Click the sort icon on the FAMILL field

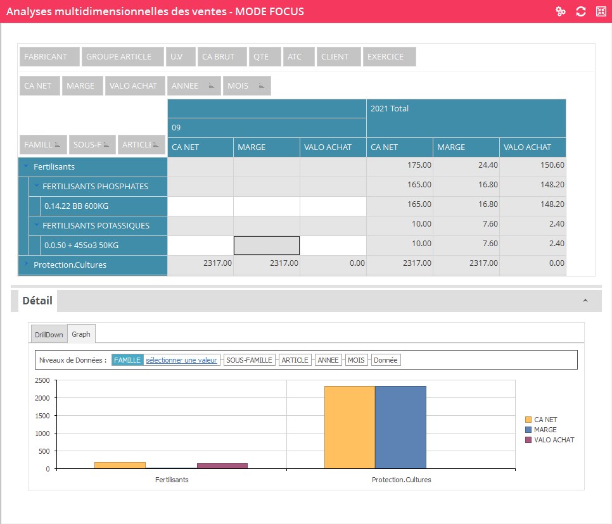(x=58, y=145)
